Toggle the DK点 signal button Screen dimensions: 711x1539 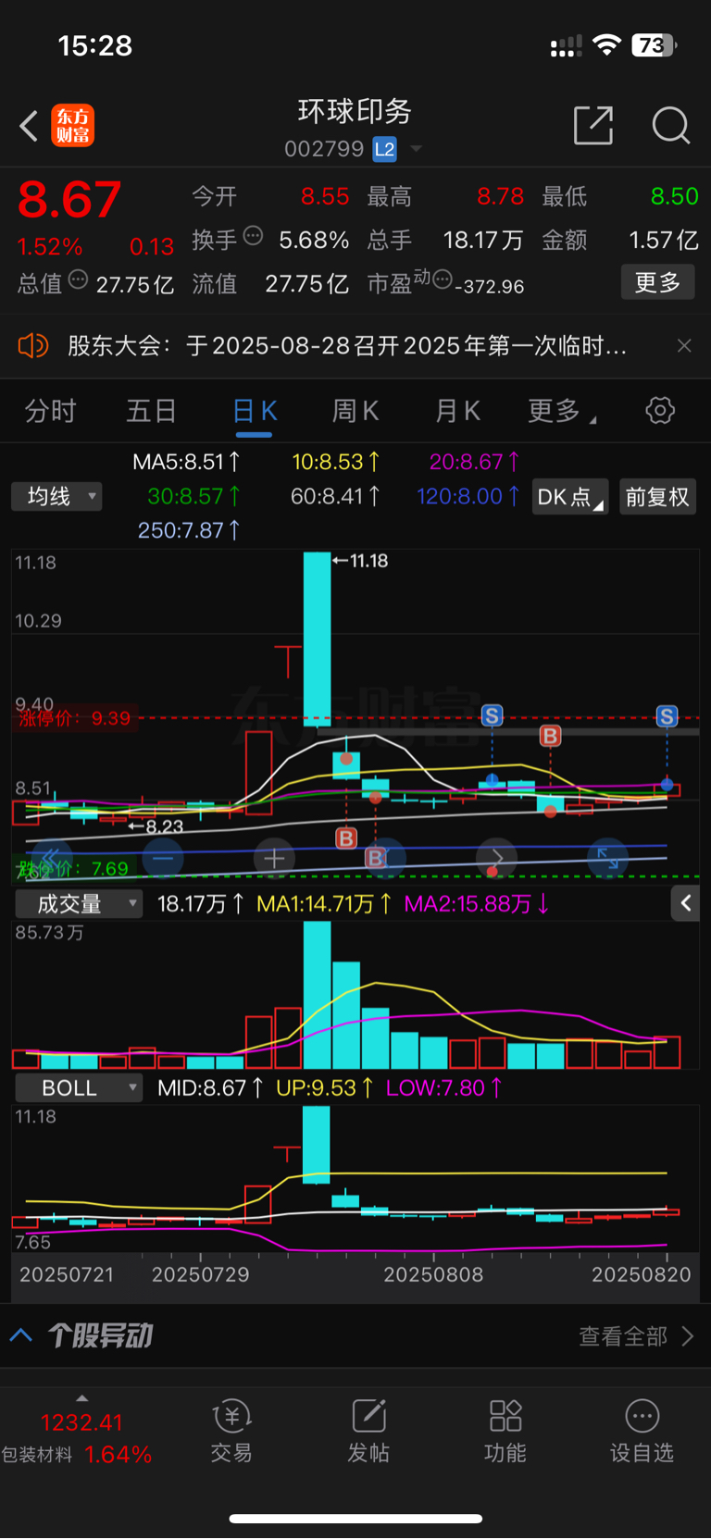tap(570, 497)
